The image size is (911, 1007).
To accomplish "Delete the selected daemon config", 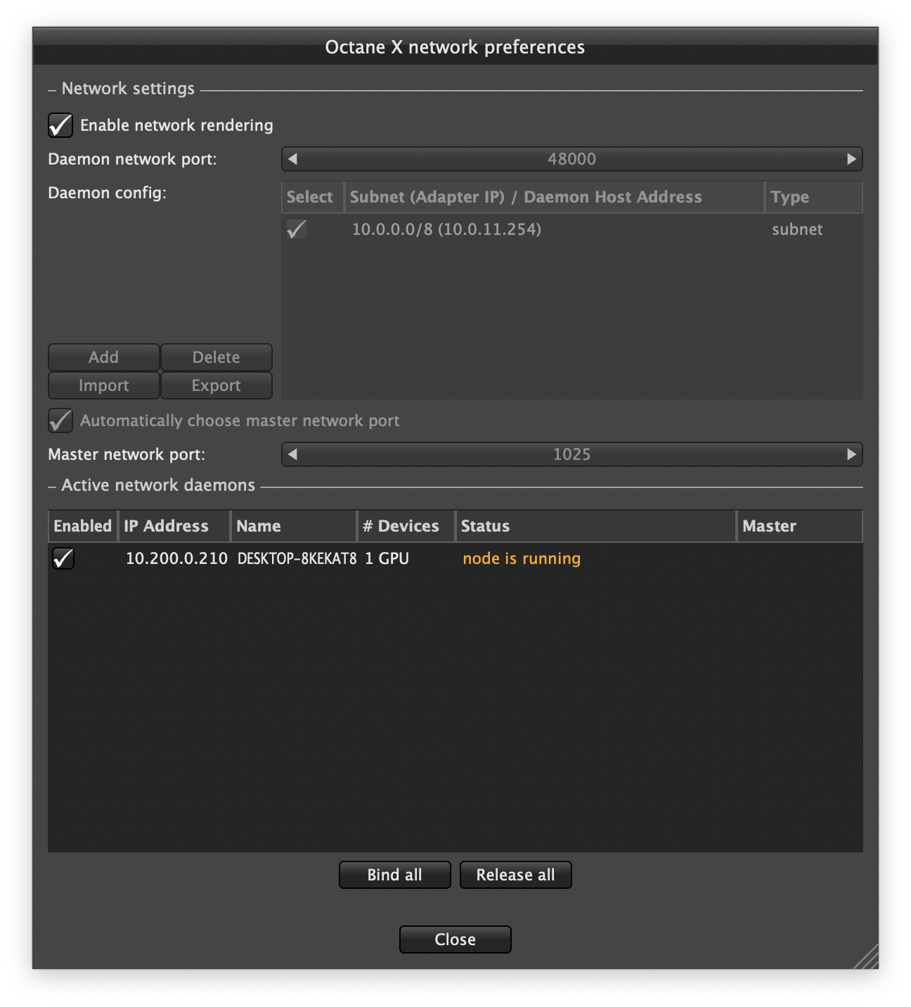I will [217, 357].
